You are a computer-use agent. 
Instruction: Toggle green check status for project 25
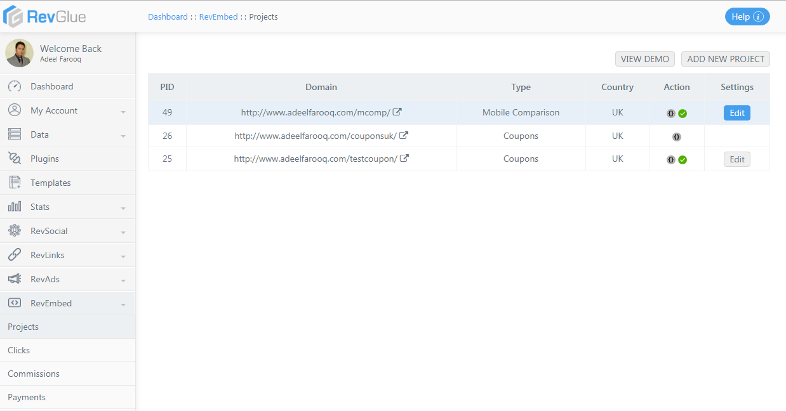(683, 160)
